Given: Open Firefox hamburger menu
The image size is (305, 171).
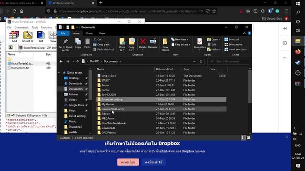Looking at the screenshot, I should [286, 11].
